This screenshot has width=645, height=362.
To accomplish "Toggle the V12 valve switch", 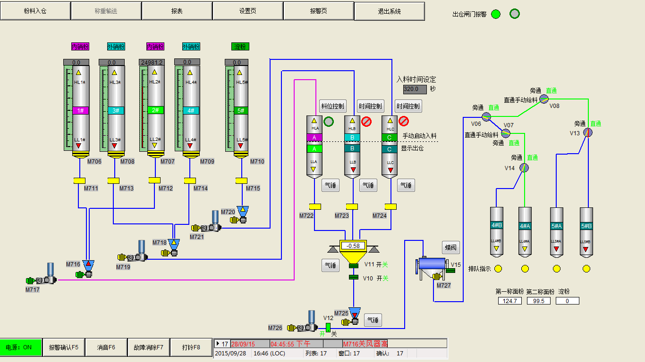I will point(328,327).
